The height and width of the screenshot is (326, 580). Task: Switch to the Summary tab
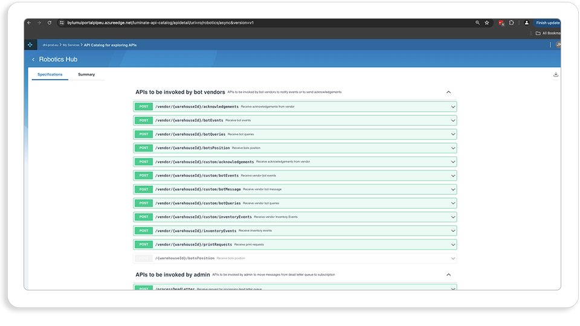point(86,75)
